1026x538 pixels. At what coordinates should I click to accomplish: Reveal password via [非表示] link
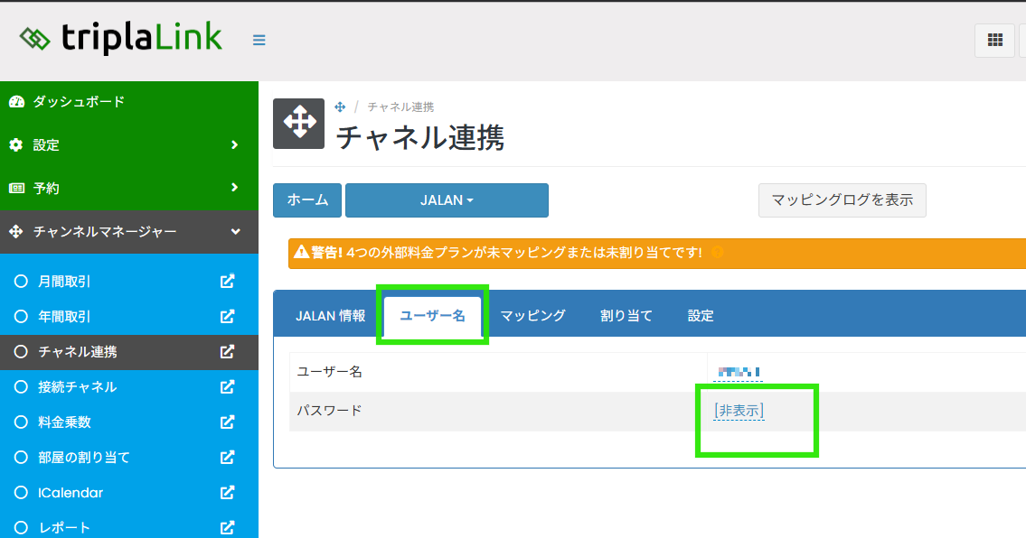pyautogui.click(x=739, y=411)
